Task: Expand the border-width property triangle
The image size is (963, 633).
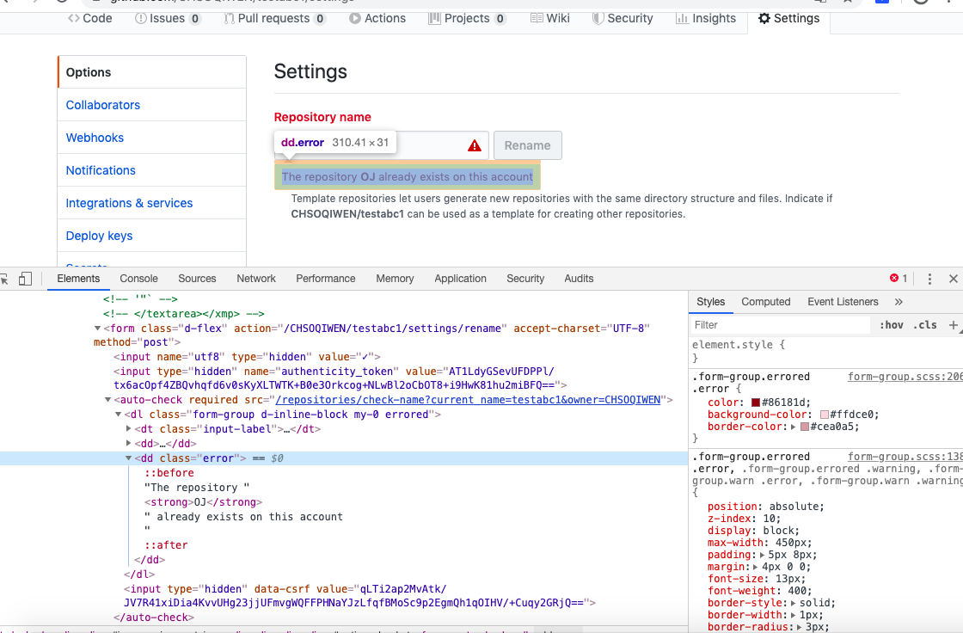Action: [x=794, y=615]
